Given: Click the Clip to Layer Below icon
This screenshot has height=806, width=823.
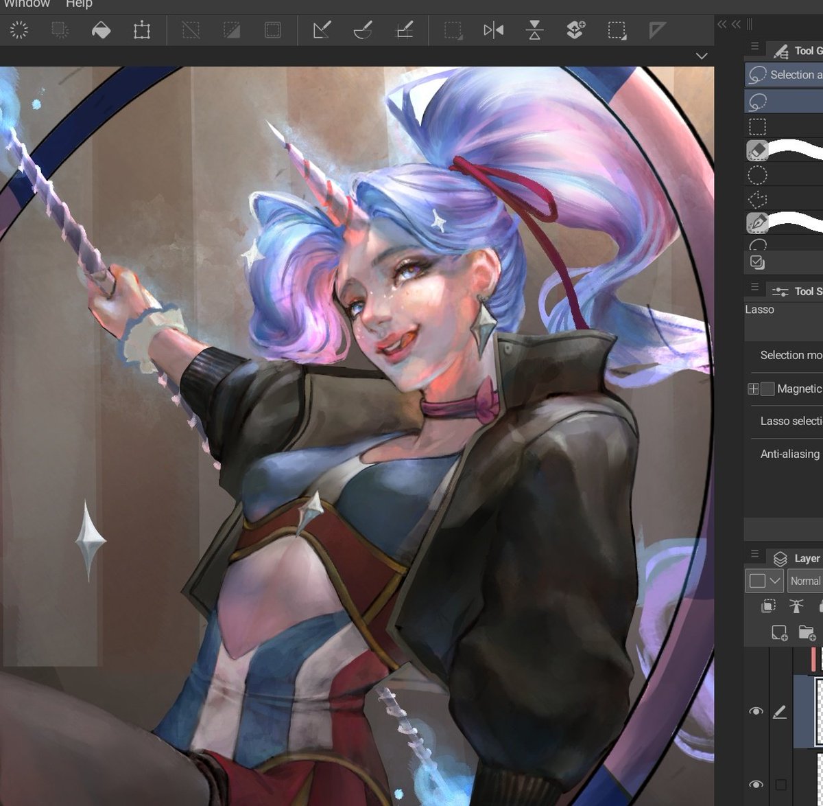Looking at the screenshot, I should [x=768, y=606].
